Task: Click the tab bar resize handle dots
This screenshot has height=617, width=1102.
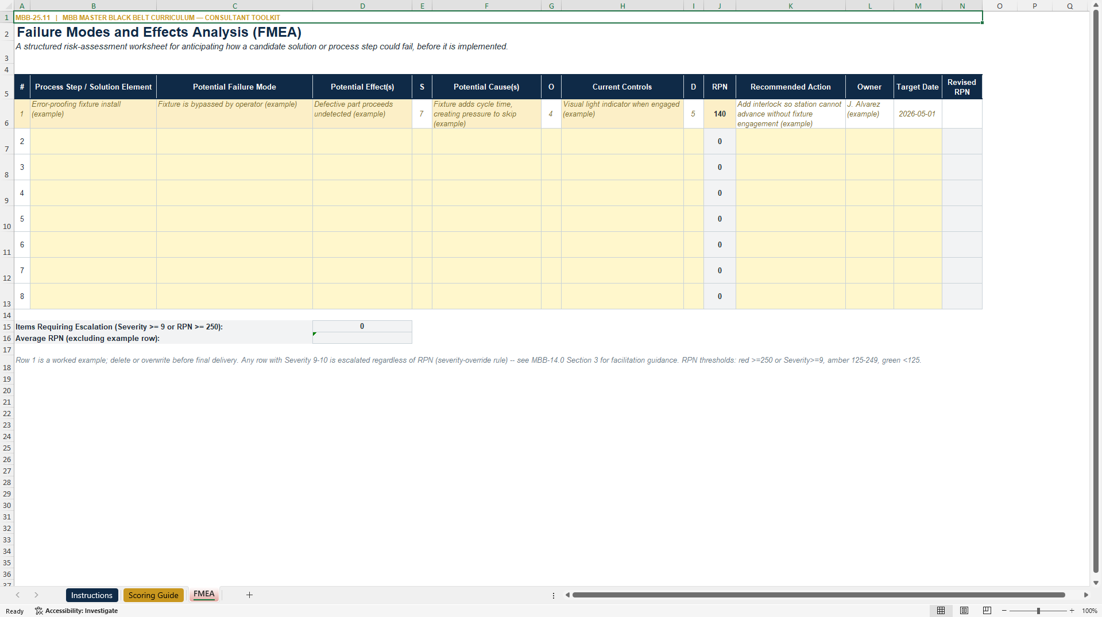Action: 554,595
